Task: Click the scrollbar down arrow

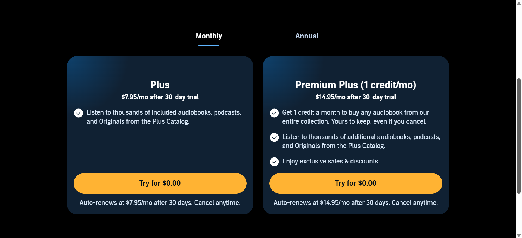Action: (519, 235)
